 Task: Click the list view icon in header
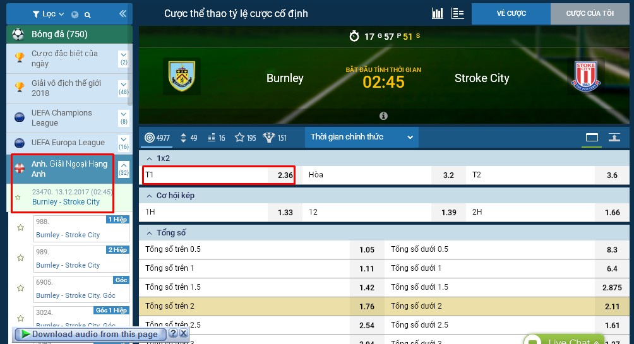click(x=457, y=13)
